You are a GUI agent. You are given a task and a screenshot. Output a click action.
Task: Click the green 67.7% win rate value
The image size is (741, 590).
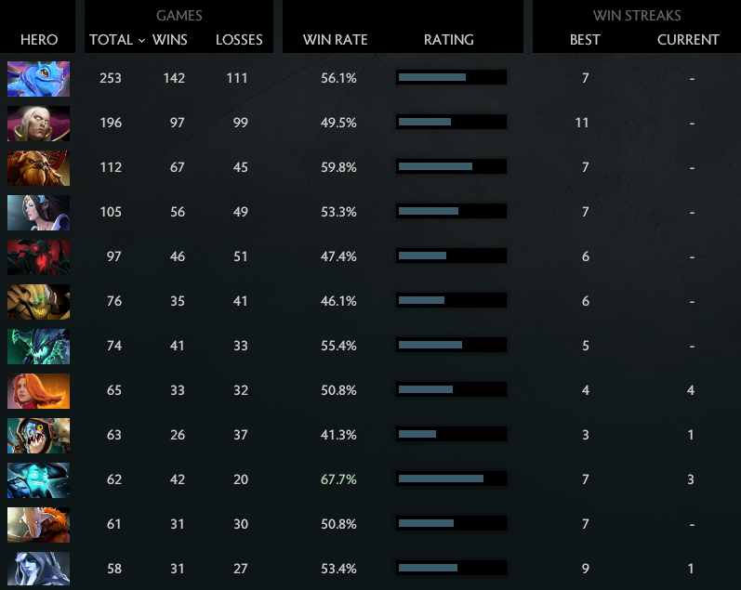coord(338,479)
